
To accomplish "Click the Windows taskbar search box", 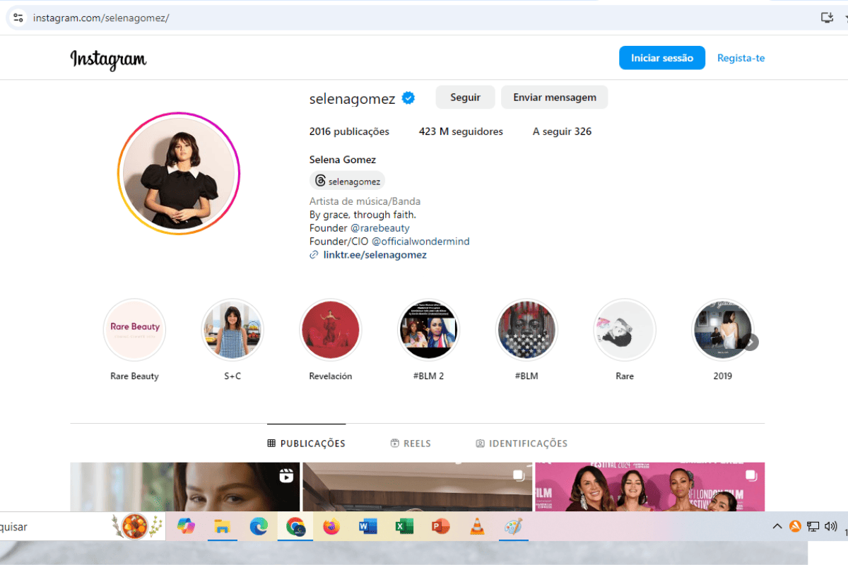I will click(x=81, y=526).
